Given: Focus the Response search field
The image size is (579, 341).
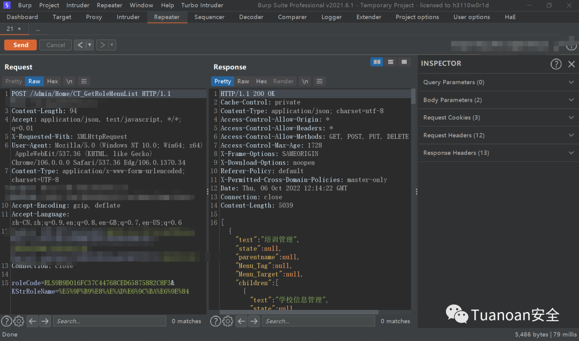Looking at the screenshot, I should click(x=318, y=321).
